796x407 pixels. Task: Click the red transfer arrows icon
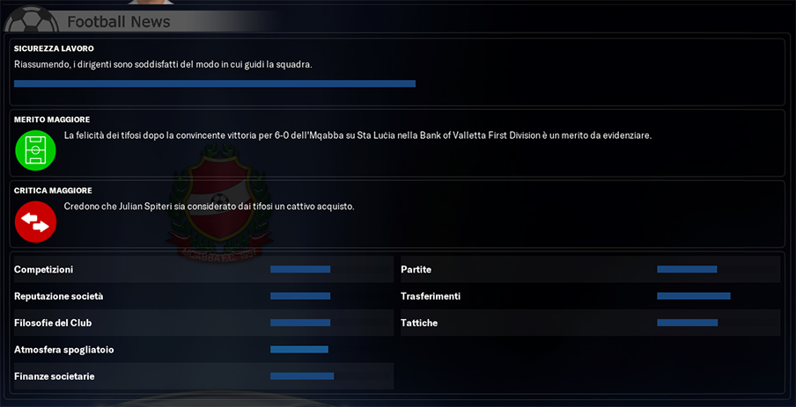click(x=35, y=222)
